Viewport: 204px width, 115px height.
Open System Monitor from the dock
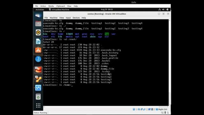tap(38, 88)
